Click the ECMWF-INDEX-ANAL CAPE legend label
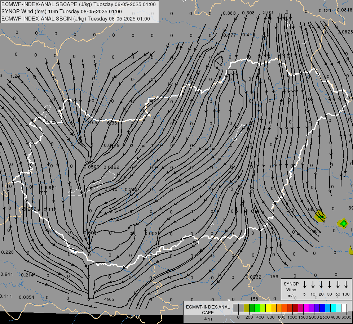The image size is (353, 324). click(208, 310)
